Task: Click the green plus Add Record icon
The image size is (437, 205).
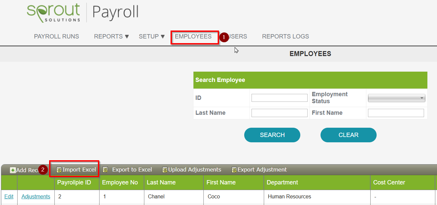Action: [13, 170]
